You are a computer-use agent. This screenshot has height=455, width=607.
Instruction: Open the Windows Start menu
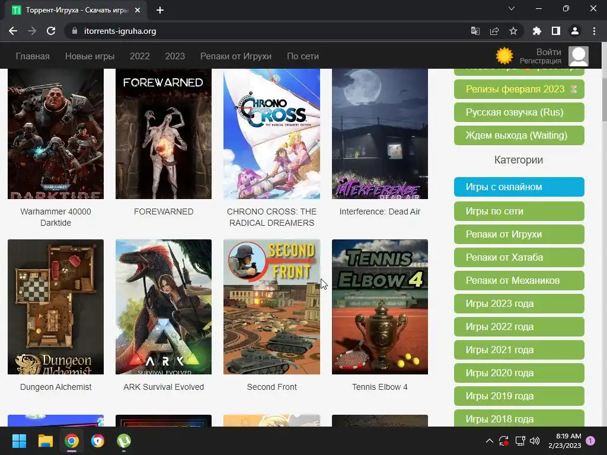coord(19,441)
